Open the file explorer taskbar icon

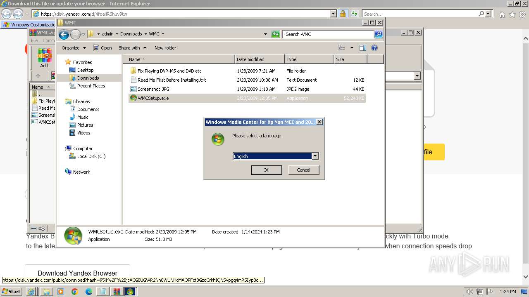[x=46, y=292]
